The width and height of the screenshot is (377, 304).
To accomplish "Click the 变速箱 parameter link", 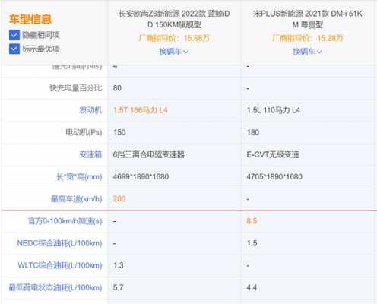I will [x=90, y=154].
